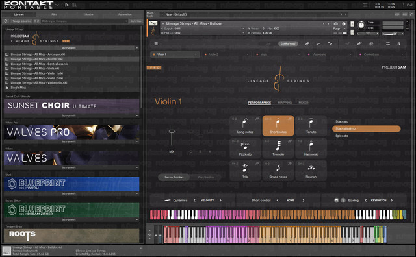Viewport: 416px width, 257px height.
Task: Select the Harmonic articulation
Action: [x=311, y=148]
